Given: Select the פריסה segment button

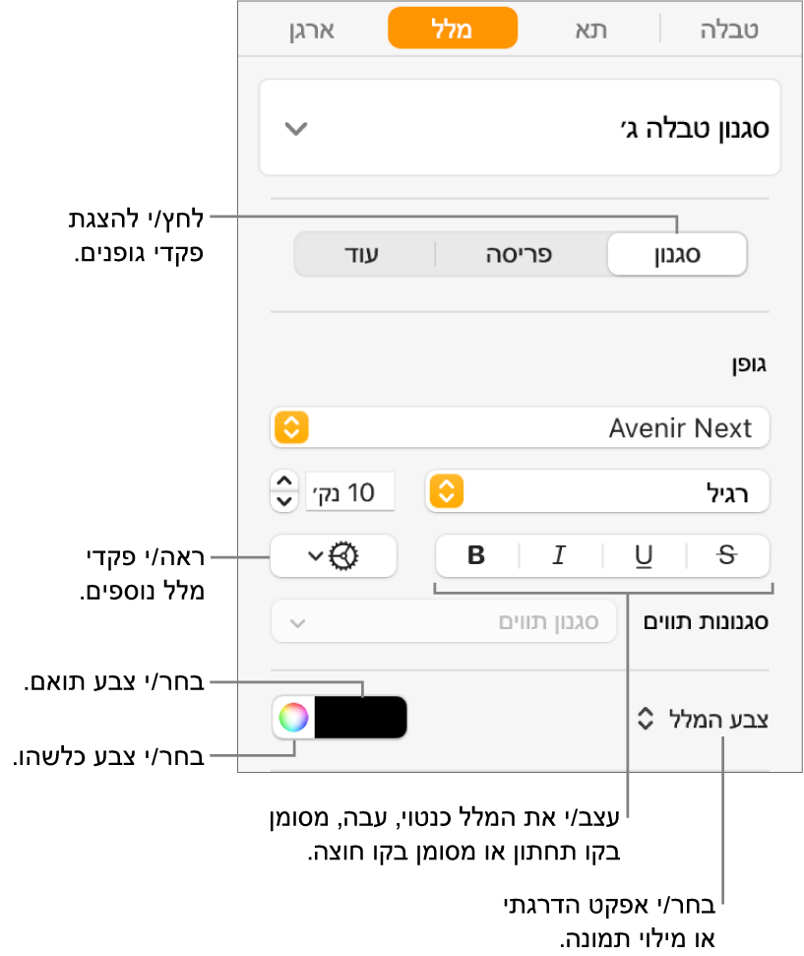Looking at the screenshot, I should click(520, 254).
